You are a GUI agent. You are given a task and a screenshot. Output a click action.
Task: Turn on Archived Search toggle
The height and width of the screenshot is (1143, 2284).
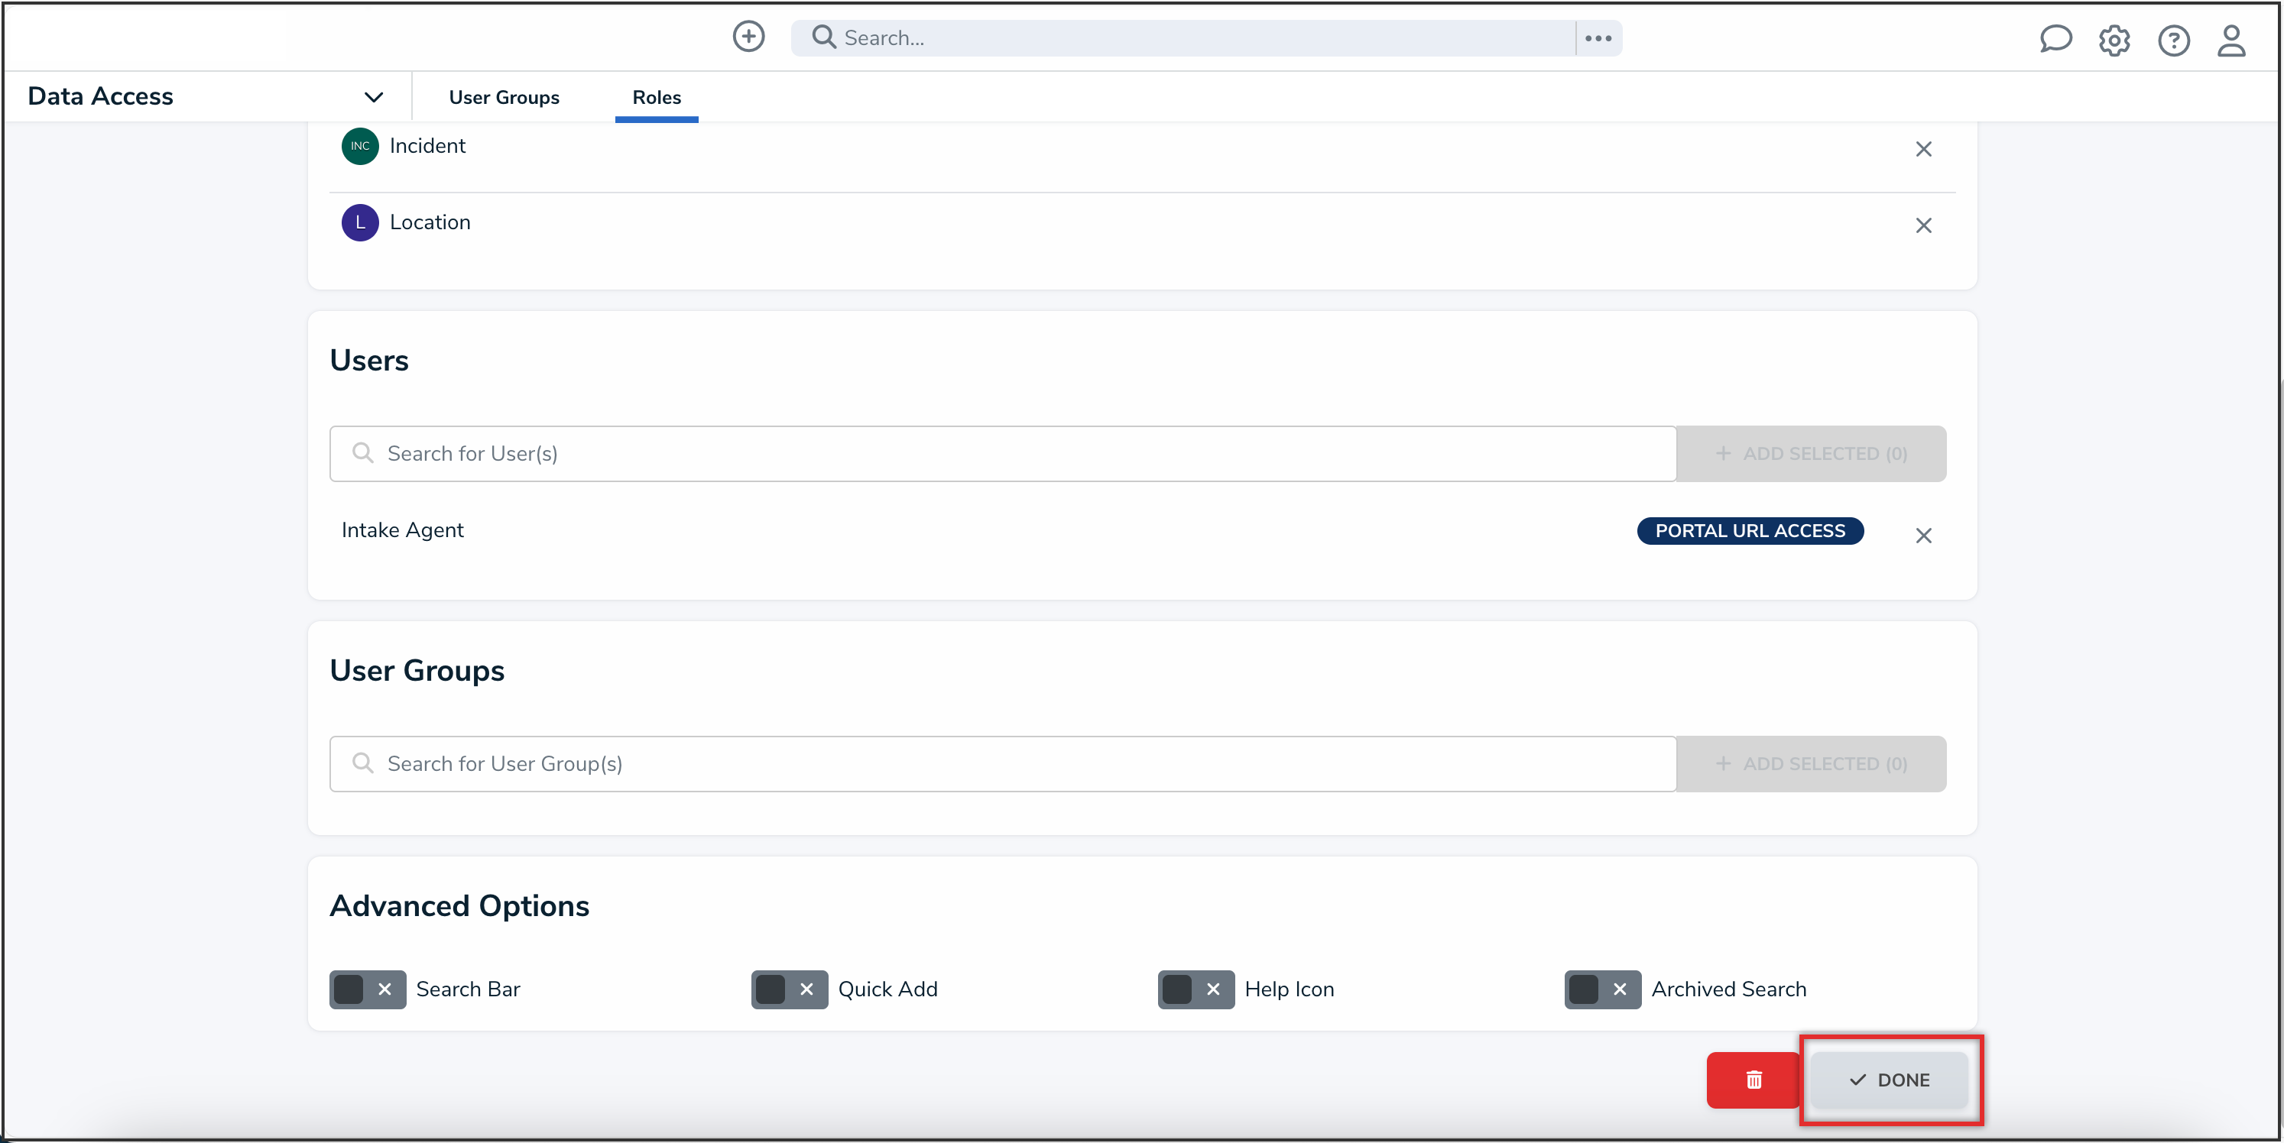tap(1602, 989)
